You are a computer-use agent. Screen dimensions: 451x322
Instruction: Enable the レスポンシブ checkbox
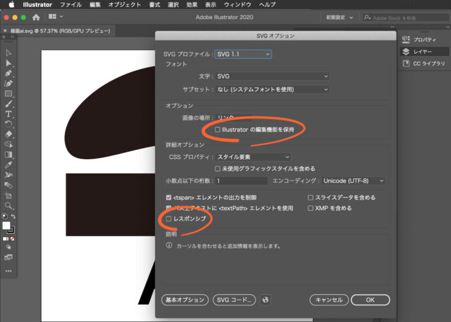pos(169,218)
